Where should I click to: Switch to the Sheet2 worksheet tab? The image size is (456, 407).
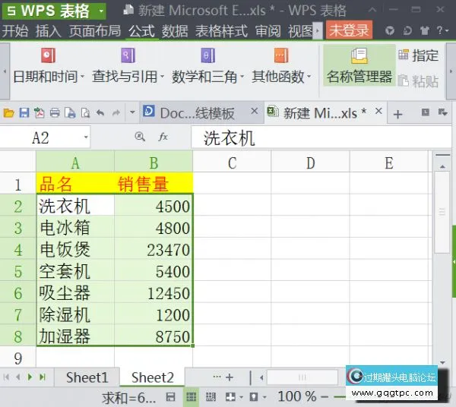coord(153,377)
